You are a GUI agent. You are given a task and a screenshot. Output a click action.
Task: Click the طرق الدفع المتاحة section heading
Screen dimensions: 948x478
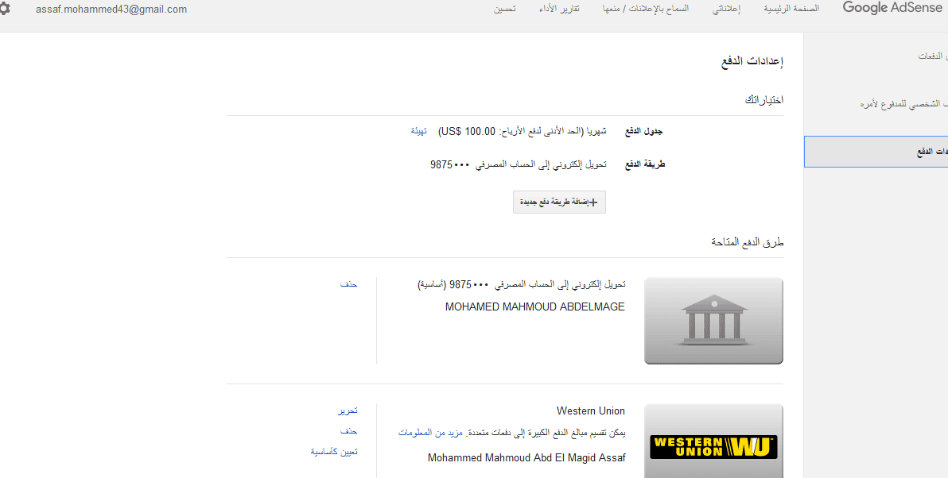pos(748,242)
